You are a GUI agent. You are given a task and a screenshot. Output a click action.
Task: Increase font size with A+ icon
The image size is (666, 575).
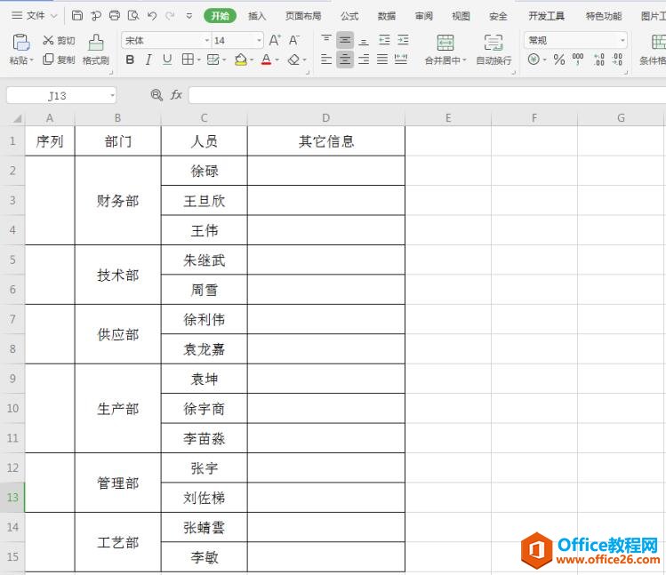pyautogui.click(x=275, y=40)
